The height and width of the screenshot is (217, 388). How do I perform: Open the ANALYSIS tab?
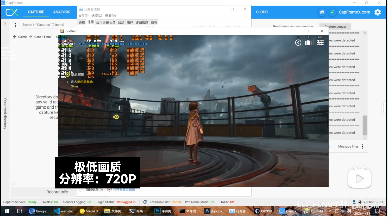(x=61, y=12)
